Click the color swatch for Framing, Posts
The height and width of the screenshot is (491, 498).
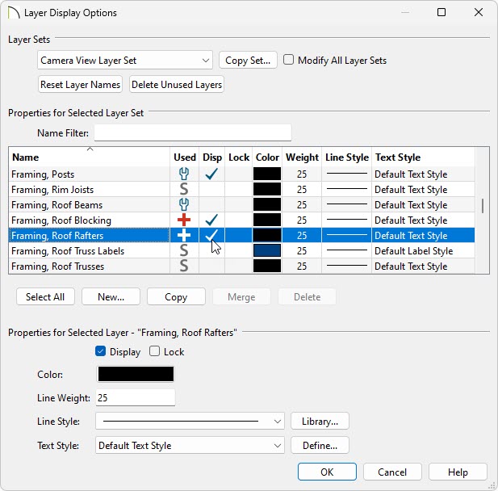pyautogui.click(x=267, y=174)
